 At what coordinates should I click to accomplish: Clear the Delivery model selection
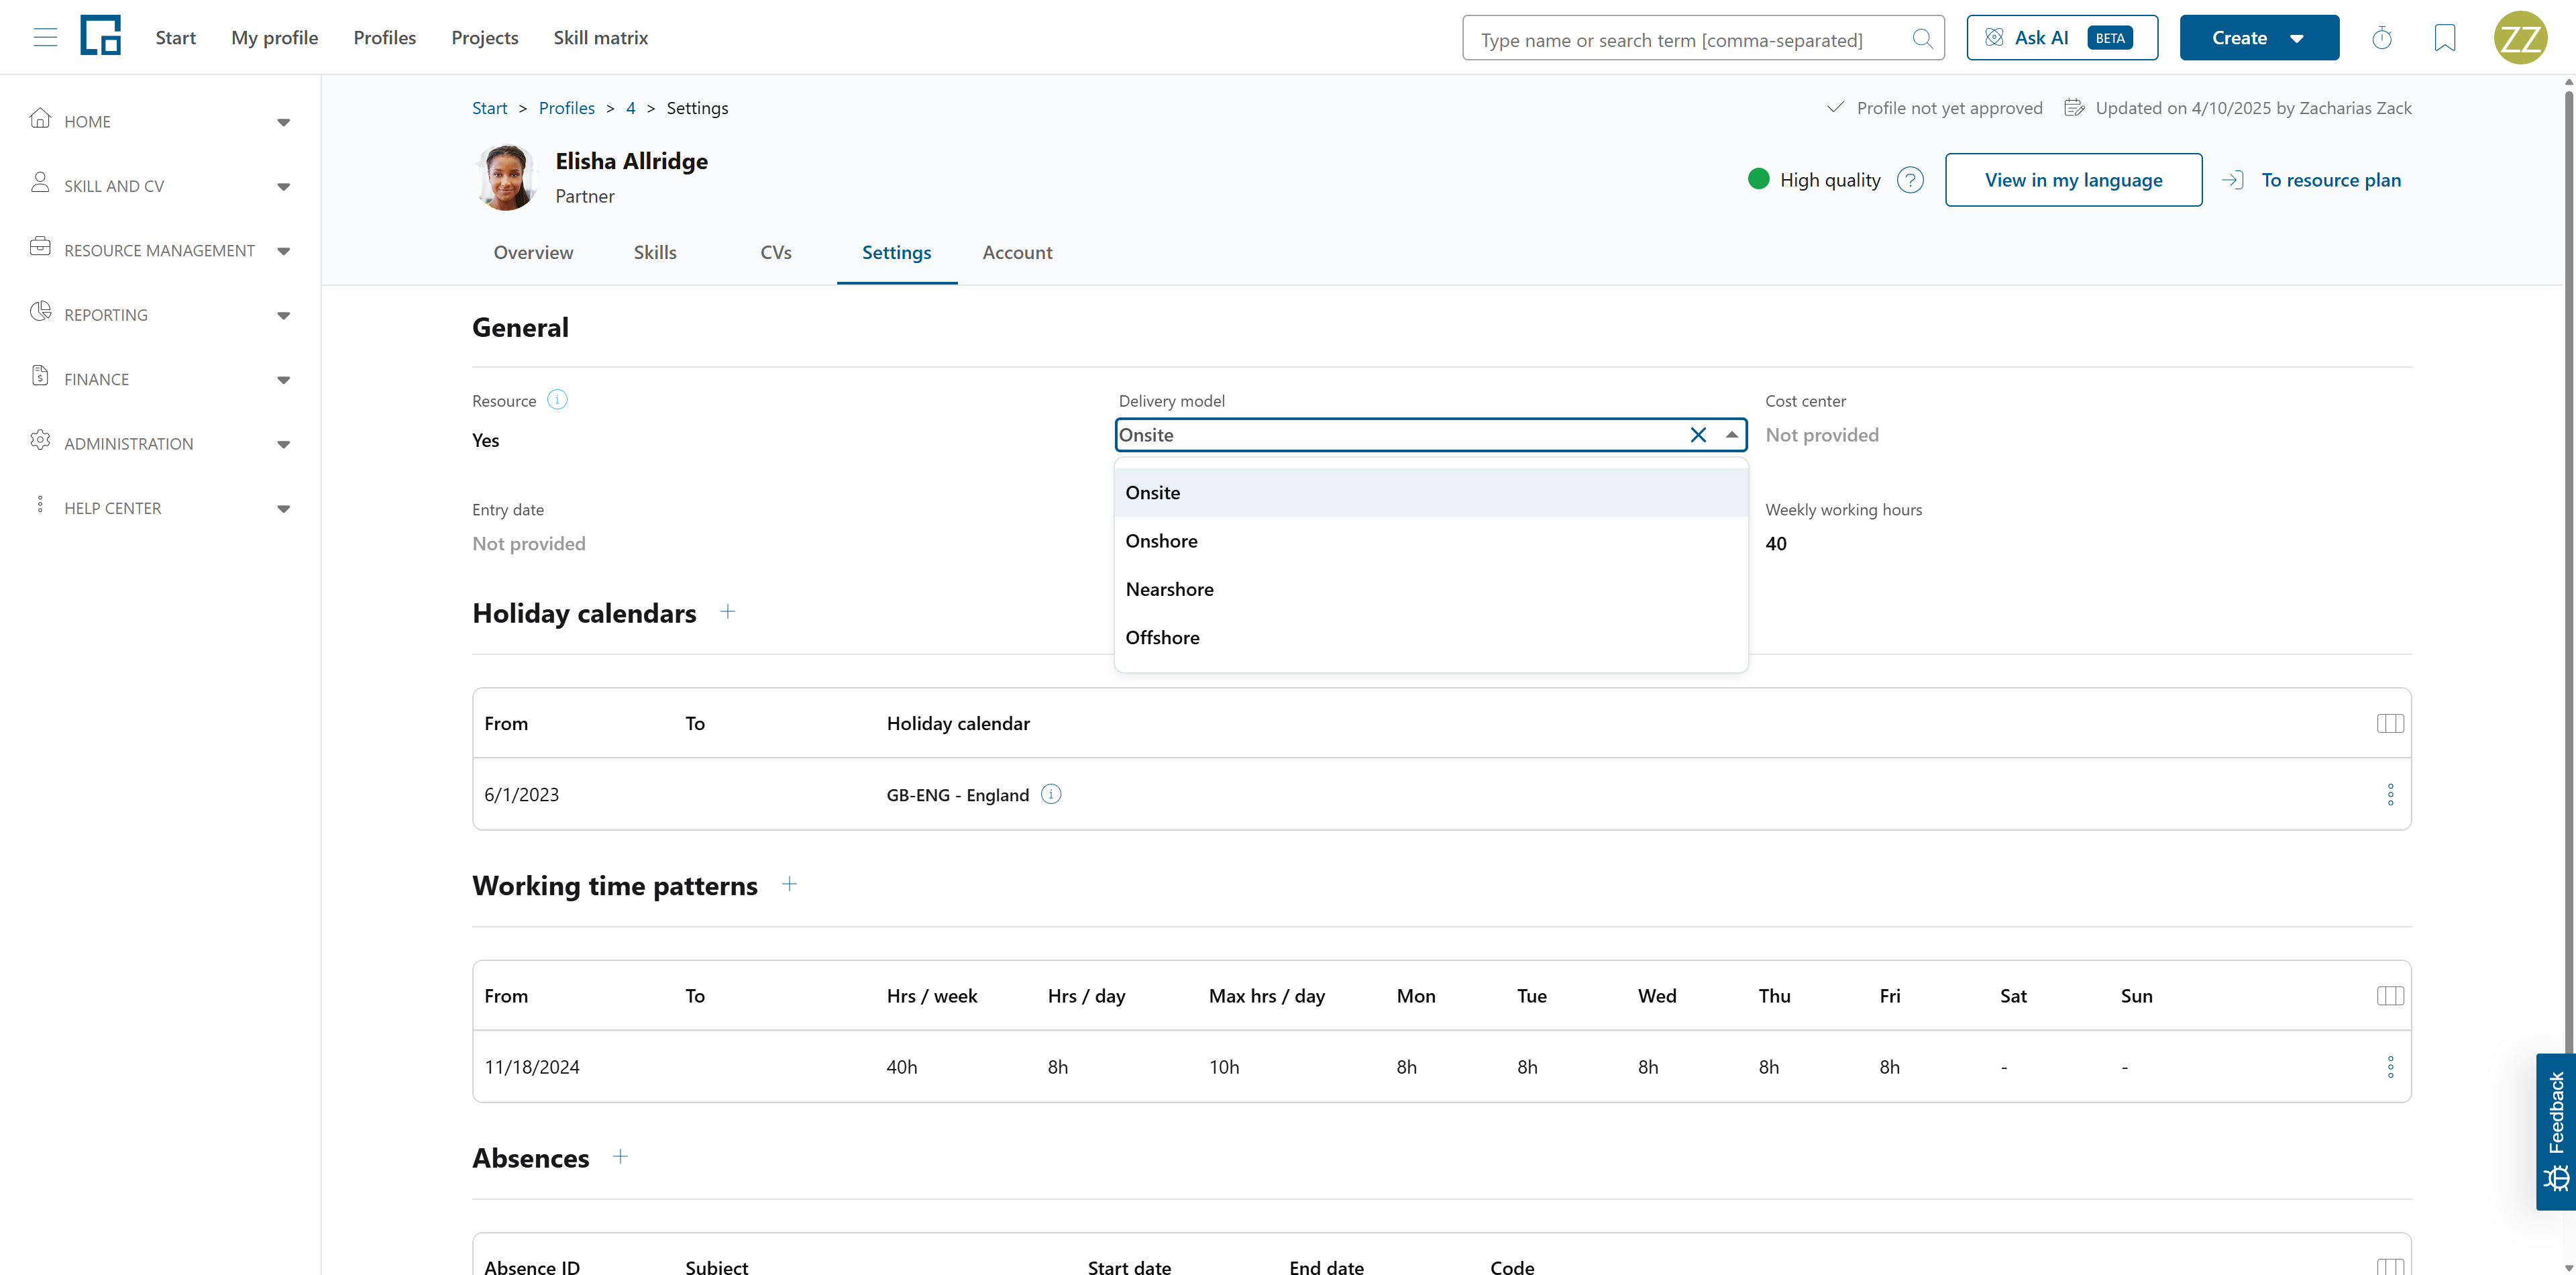pyautogui.click(x=1698, y=435)
